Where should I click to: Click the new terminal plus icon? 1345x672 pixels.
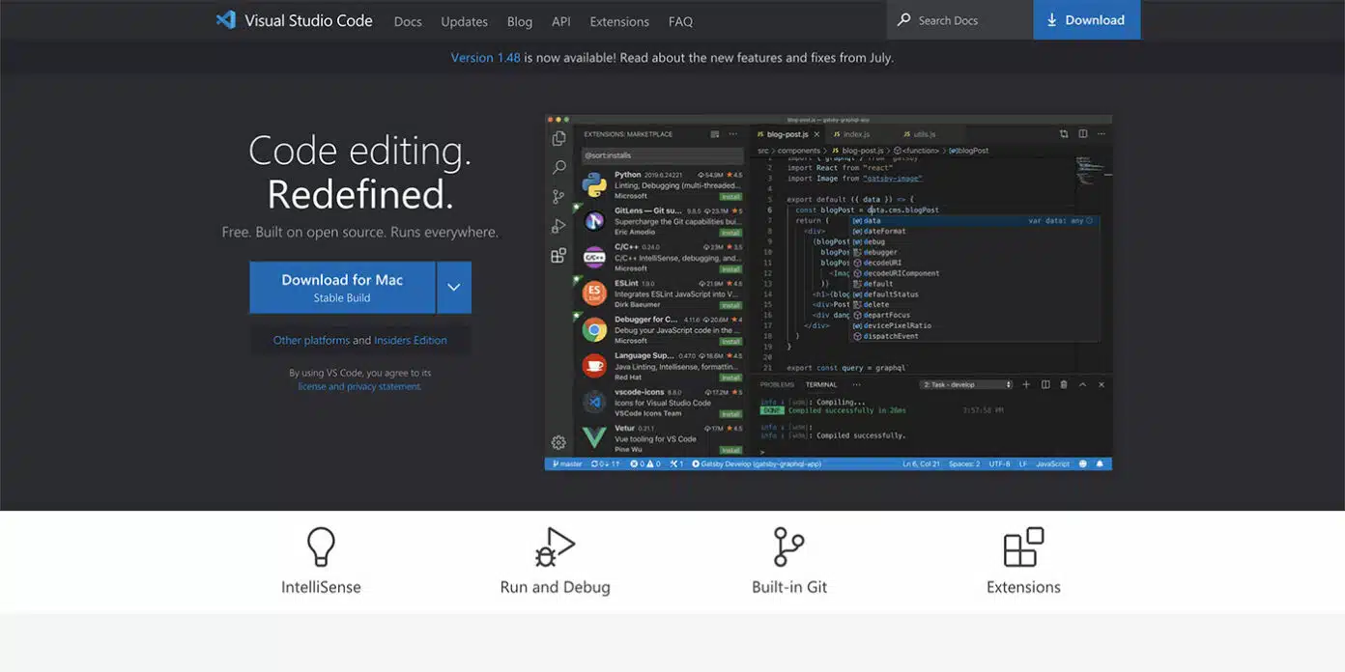tap(1026, 384)
